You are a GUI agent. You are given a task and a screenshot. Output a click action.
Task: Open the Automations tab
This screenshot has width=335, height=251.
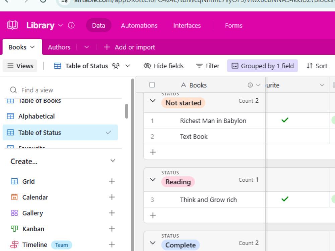(139, 25)
